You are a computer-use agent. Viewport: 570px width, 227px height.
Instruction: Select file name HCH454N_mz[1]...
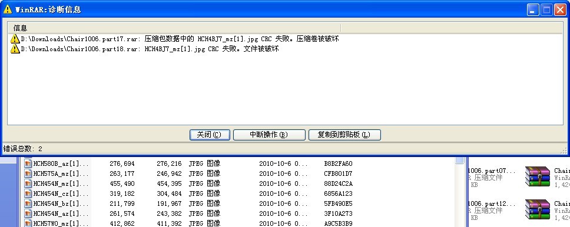tap(61, 183)
